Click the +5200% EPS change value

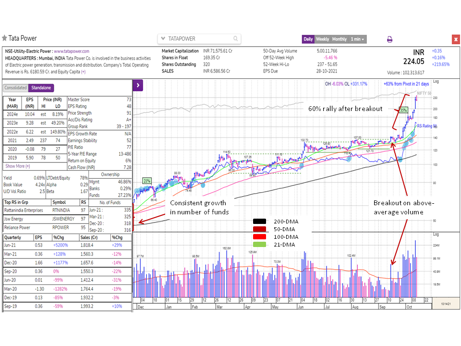click(x=61, y=245)
